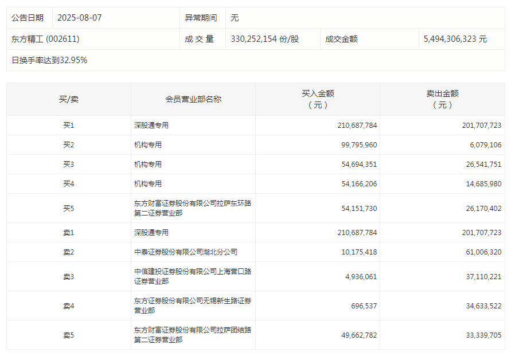Click the 会员营业部名称 column header
The width and height of the screenshot is (511, 356).
pyautogui.click(x=193, y=99)
